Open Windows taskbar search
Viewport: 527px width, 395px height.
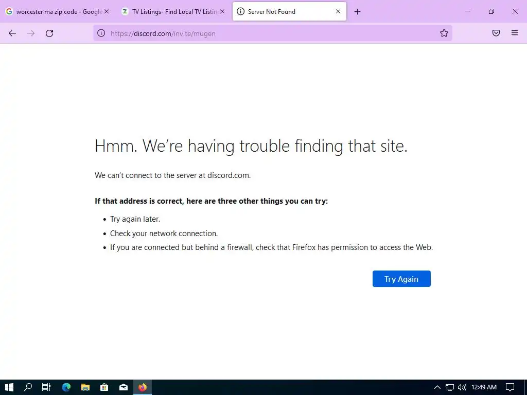point(28,387)
